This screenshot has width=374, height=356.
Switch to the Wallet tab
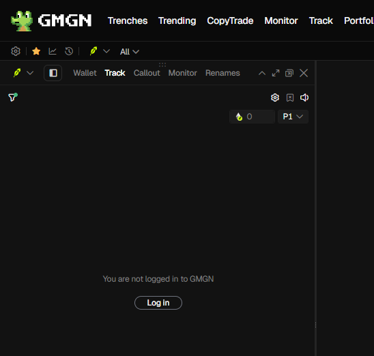pos(85,73)
